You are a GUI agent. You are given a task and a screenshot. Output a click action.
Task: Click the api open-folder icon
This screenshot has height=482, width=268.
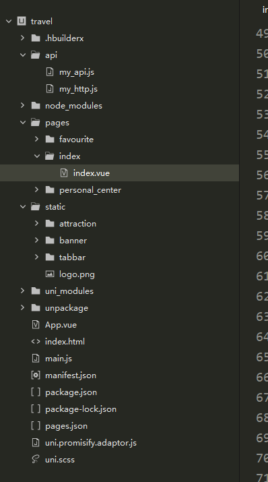(36, 55)
